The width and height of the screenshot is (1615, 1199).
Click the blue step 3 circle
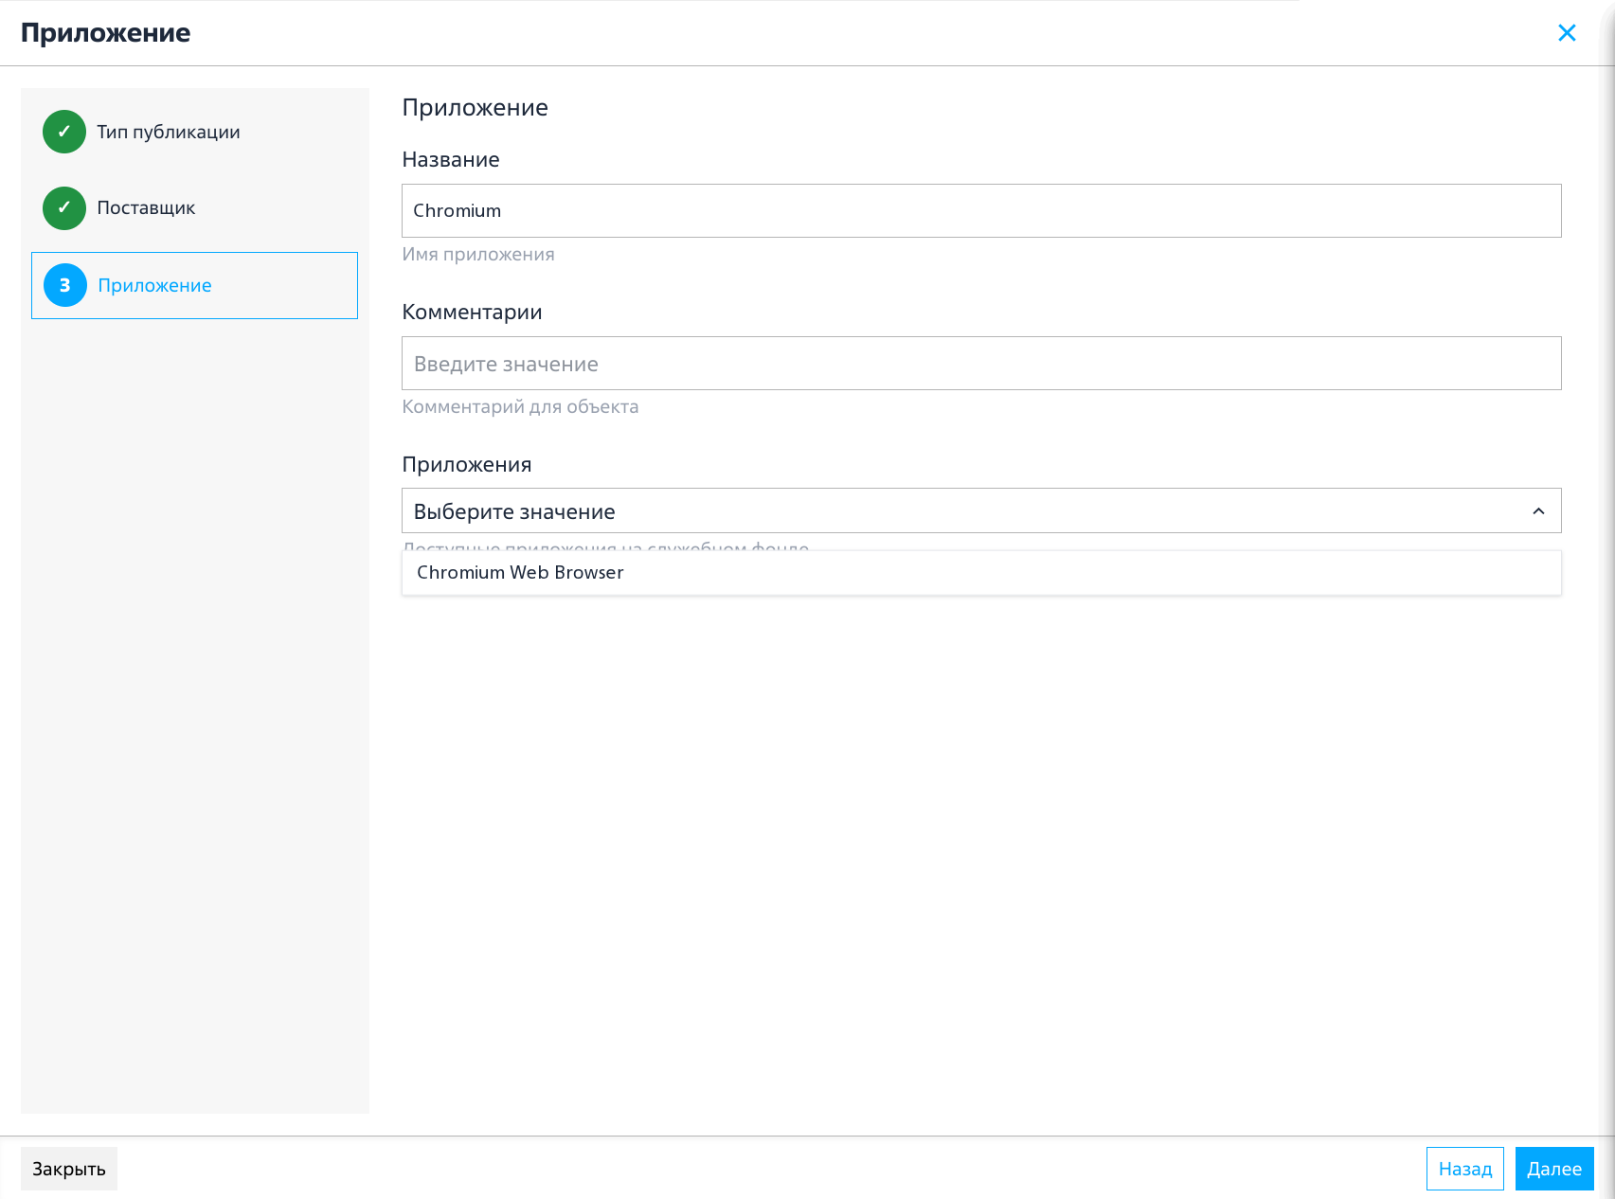(65, 285)
